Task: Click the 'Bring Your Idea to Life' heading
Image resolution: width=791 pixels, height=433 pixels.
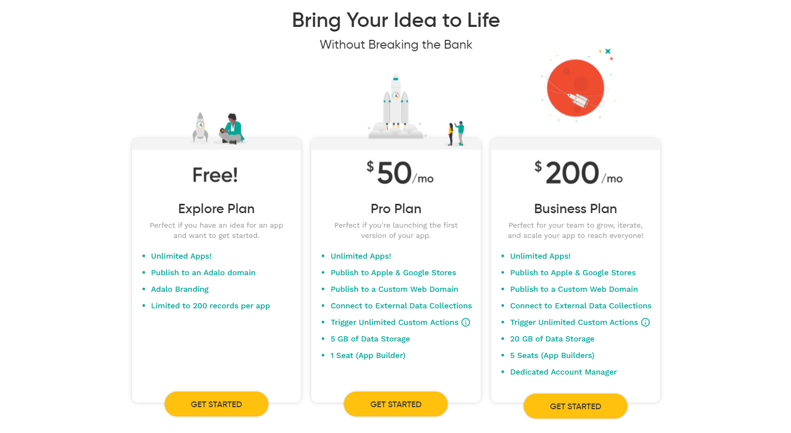Action: (x=396, y=20)
